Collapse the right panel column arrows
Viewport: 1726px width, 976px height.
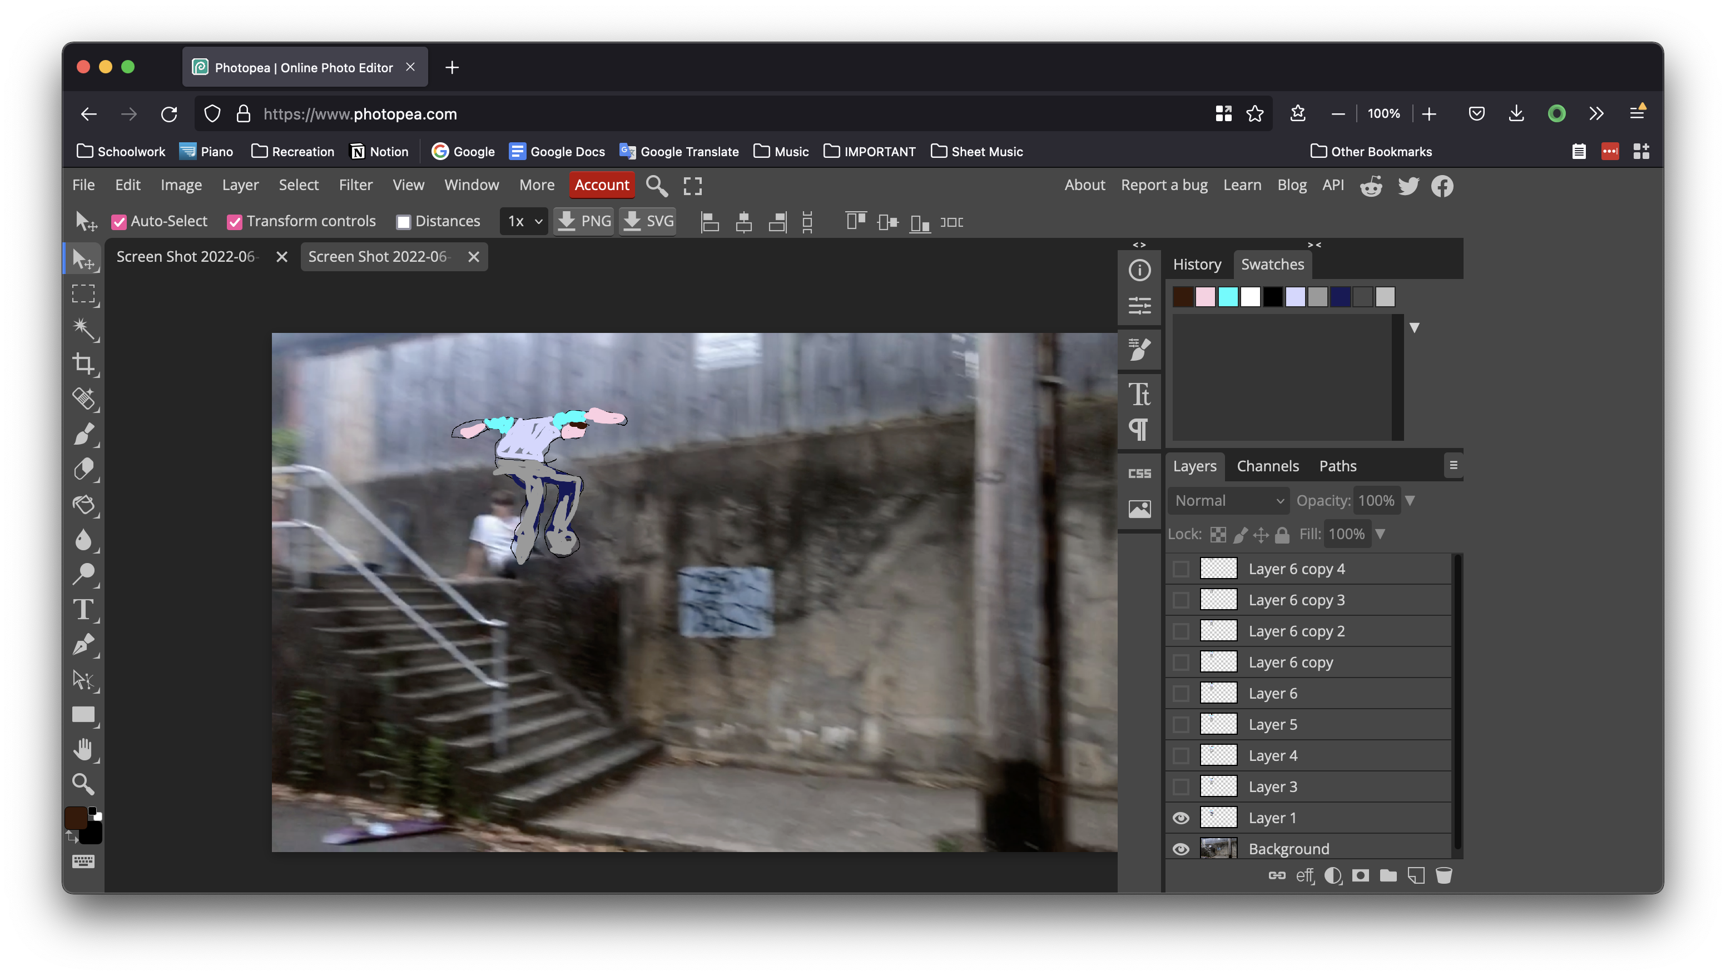coord(1315,245)
